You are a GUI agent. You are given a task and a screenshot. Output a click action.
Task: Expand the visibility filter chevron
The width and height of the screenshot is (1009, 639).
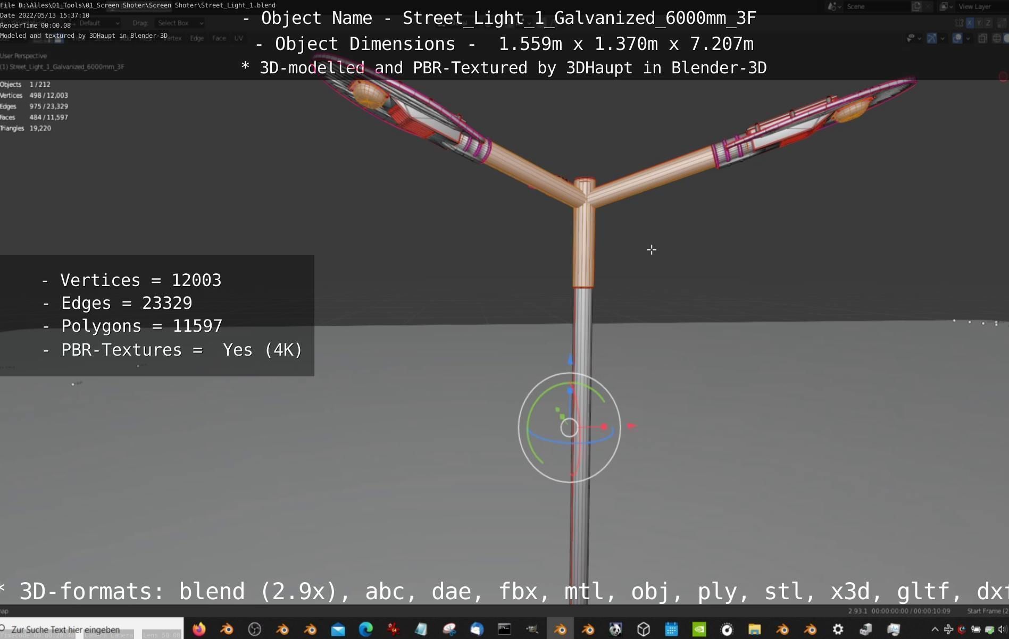[920, 38]
